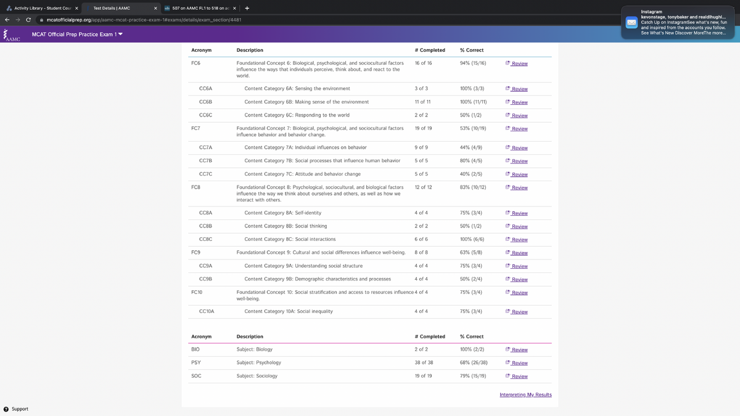This screenshot has height=416, width=740.
Task: Click Review link for CC6A row
Action: pos(517,89)
